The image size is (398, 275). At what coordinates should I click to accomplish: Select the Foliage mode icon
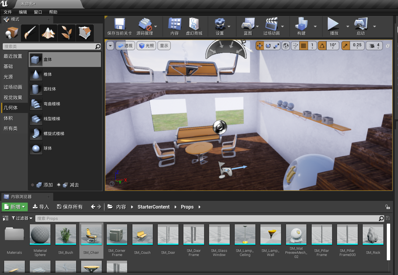pyautogui.click(x=66, y=33)
